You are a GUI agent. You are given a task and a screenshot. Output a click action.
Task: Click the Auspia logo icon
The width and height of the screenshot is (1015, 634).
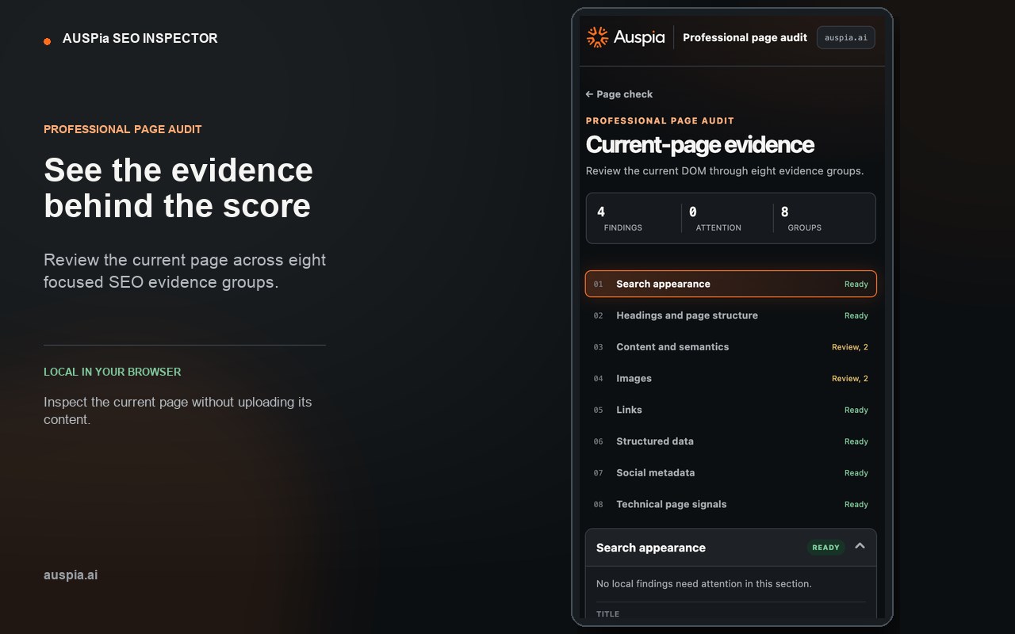tap(597, 37)
